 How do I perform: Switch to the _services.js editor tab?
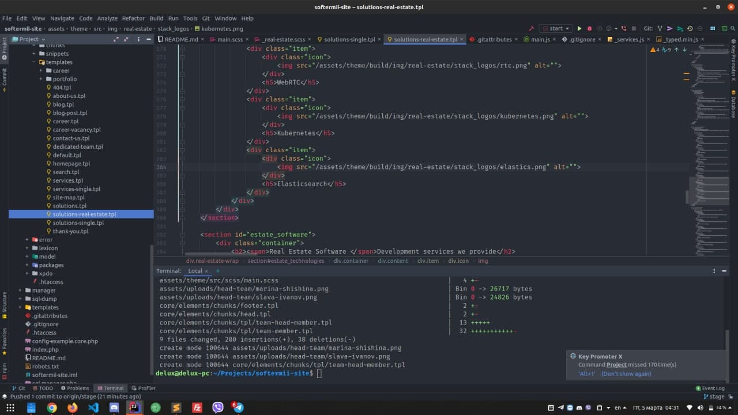629,39
